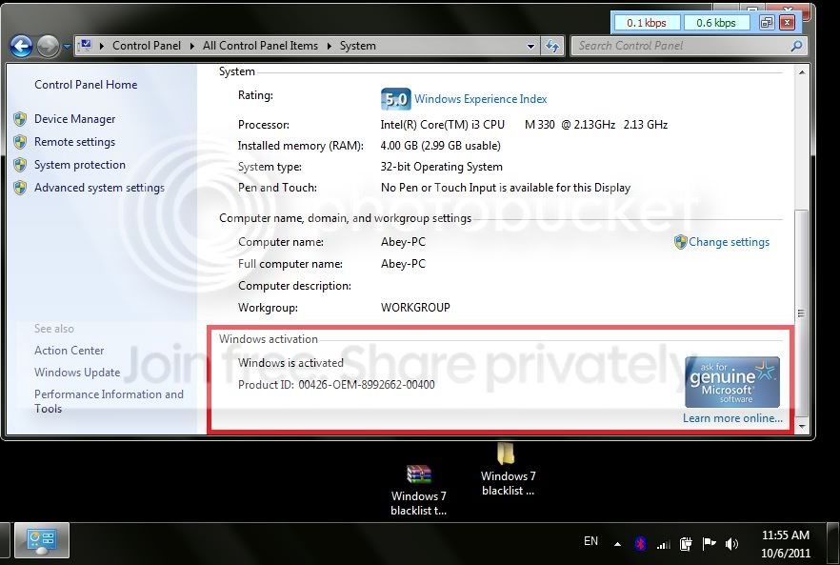
Task: Open Advanced system settings
Action: pyautogui.click(x=99, y=188)
